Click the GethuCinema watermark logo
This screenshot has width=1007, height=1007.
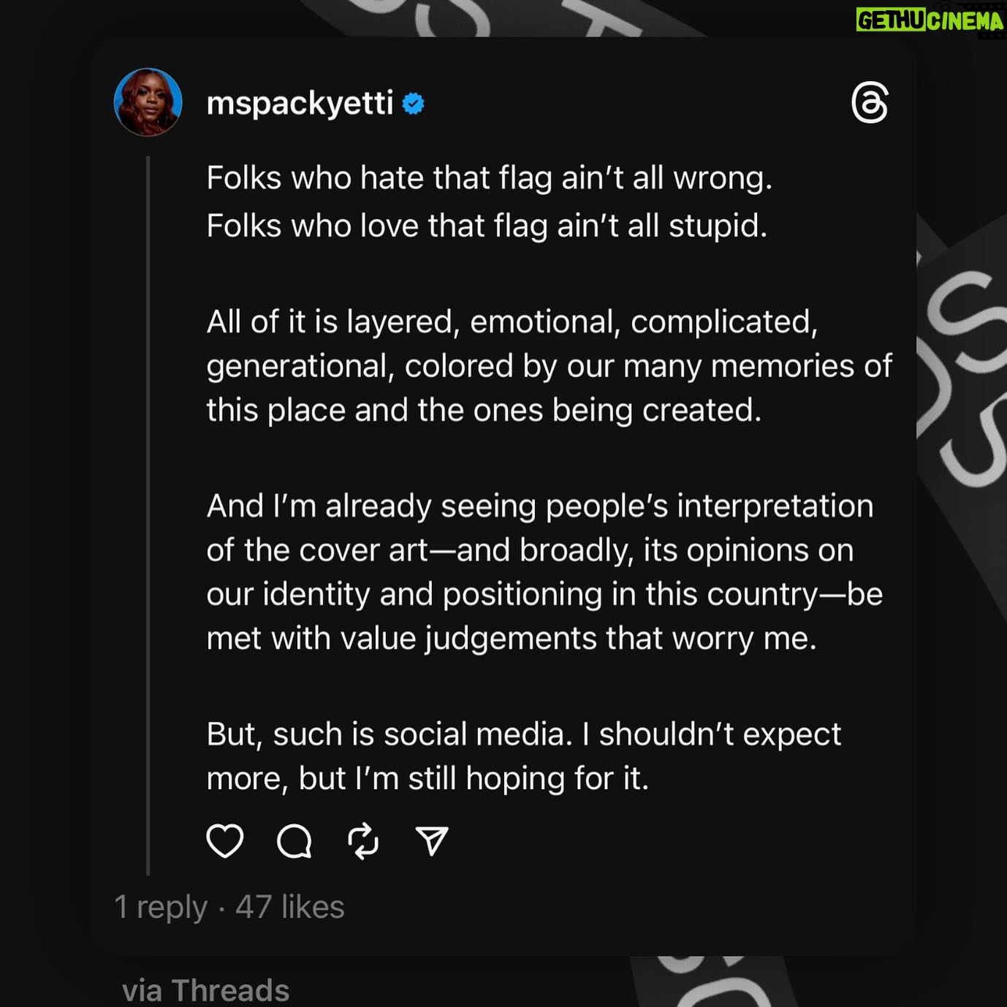click(x=930, y=20)
